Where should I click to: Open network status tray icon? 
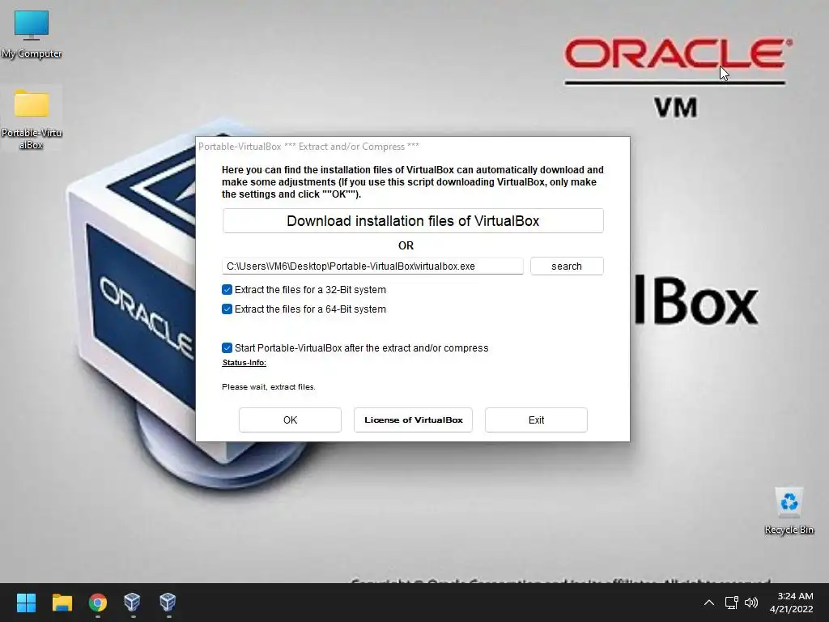coord(731,603)
